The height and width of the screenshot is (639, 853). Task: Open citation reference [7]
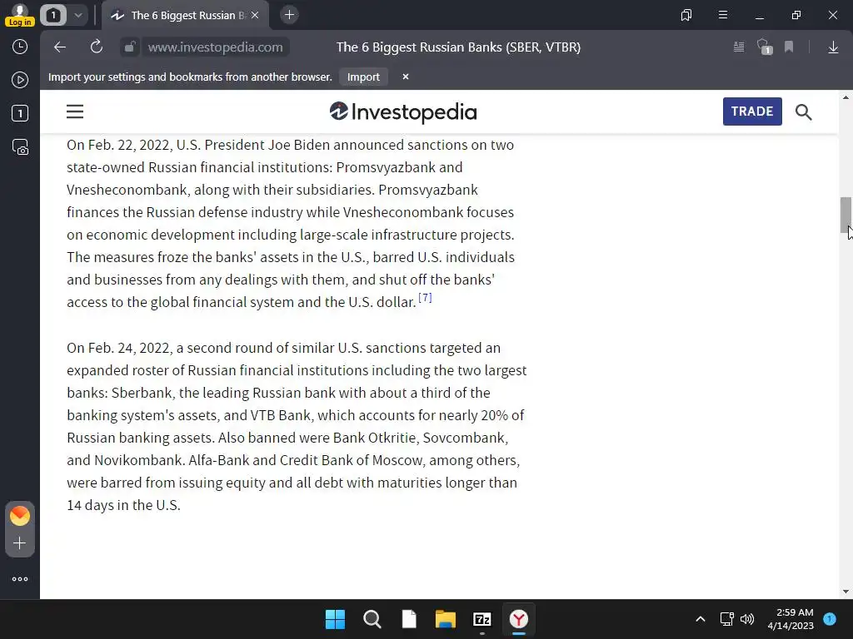(425, 297)
